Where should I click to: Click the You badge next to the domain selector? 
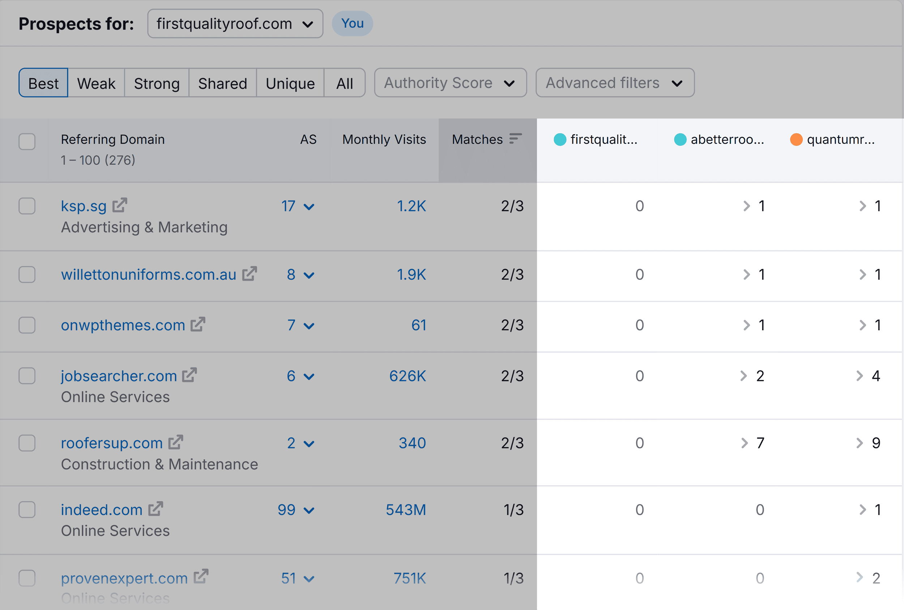click(x=351, y=23)
